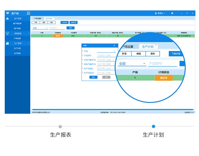This screenshot has width=199, height=156.
Task: Click the 管理员 user avatar icon
Action: pos(156,13)
